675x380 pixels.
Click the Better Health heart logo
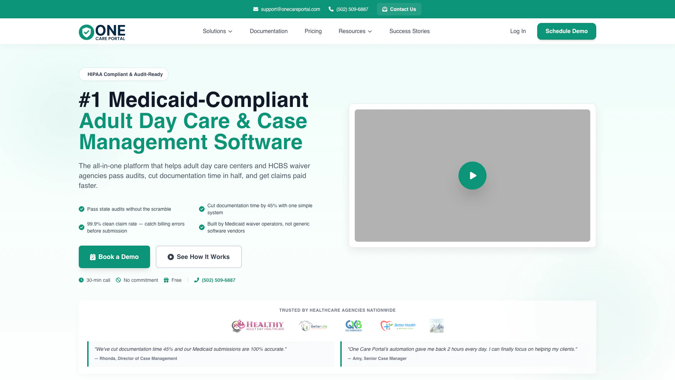pos(398,326)
